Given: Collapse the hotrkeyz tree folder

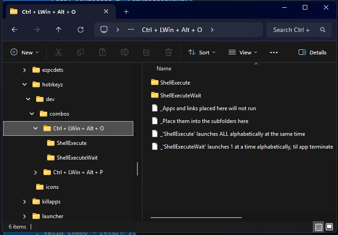Looking at the screenshot, I should [24, 85].
